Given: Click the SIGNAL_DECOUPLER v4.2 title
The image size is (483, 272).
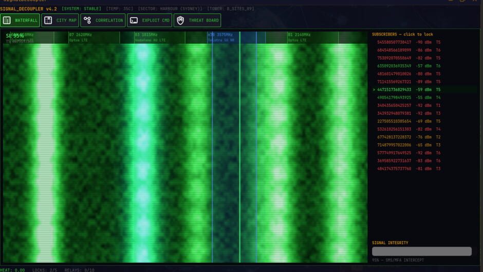Looking at the screenshot, I should point(28,9).
